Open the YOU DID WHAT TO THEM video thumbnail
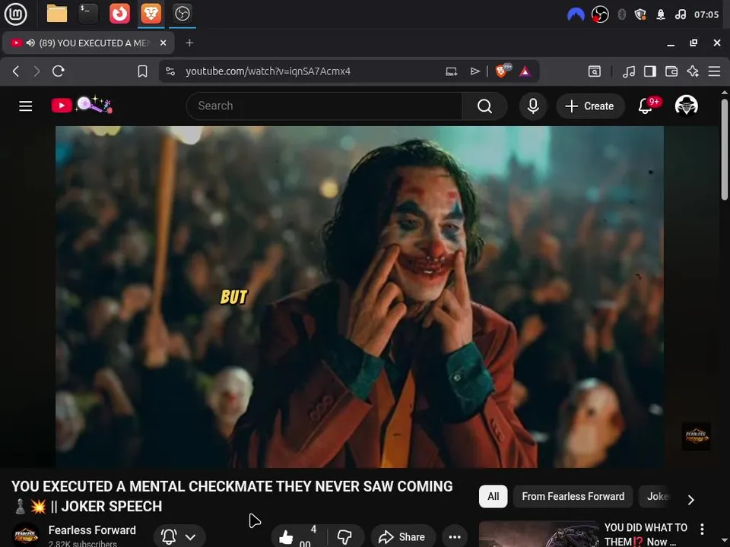 (538, 534)
